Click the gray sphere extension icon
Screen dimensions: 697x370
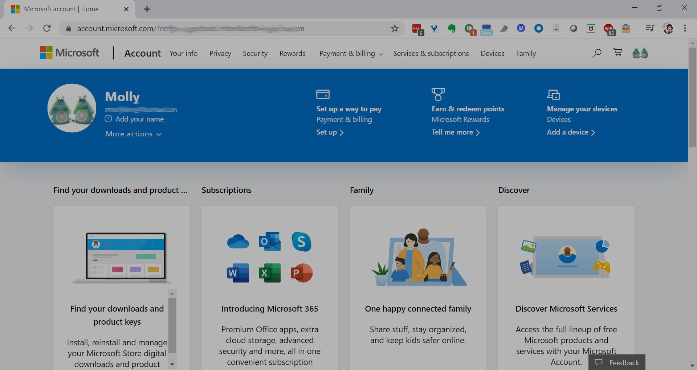[x=574, y=28]
